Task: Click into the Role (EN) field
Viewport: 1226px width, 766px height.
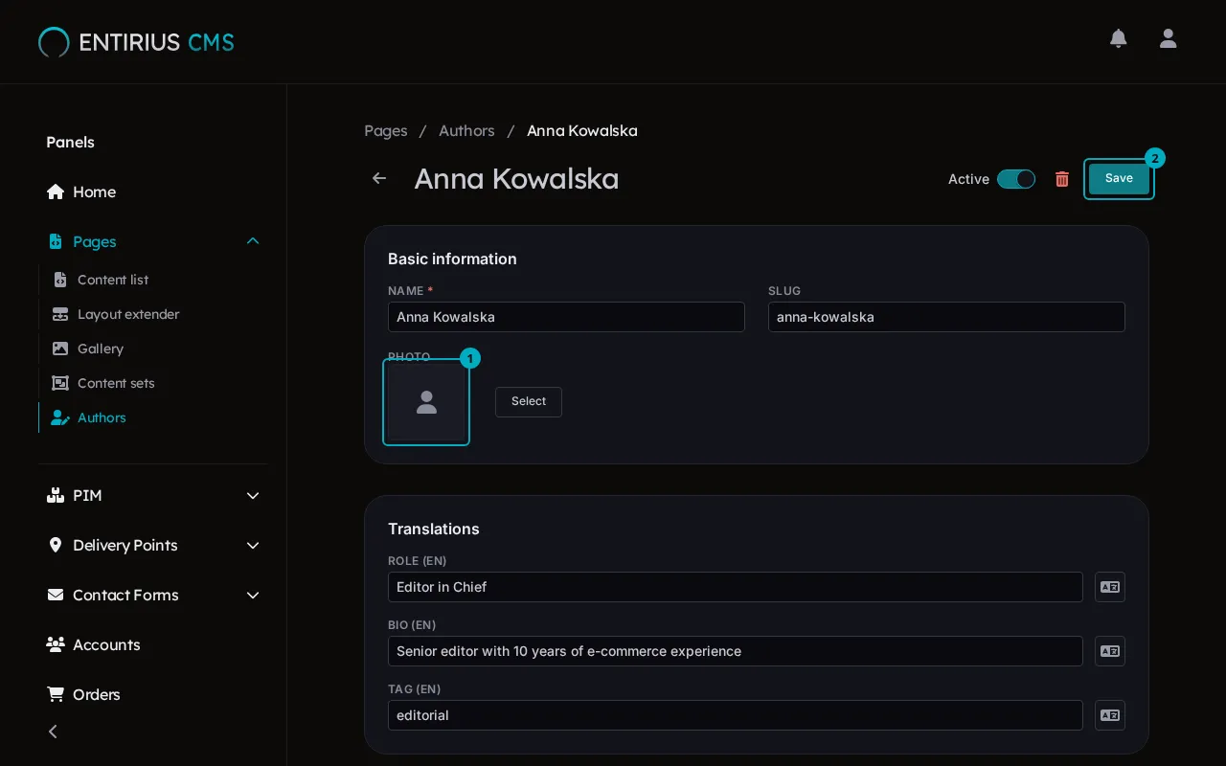Action: pos(736,587)
